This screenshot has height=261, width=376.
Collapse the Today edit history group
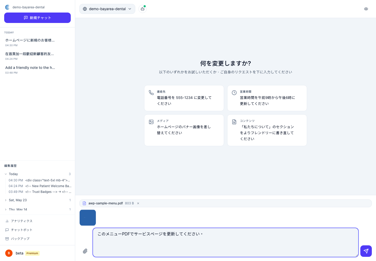tap(37, 174)
